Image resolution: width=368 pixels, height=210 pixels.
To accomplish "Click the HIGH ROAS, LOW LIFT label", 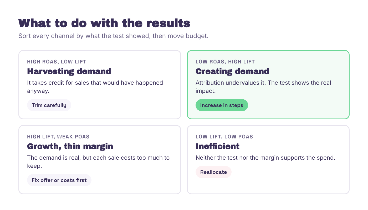I will point(57,62).
